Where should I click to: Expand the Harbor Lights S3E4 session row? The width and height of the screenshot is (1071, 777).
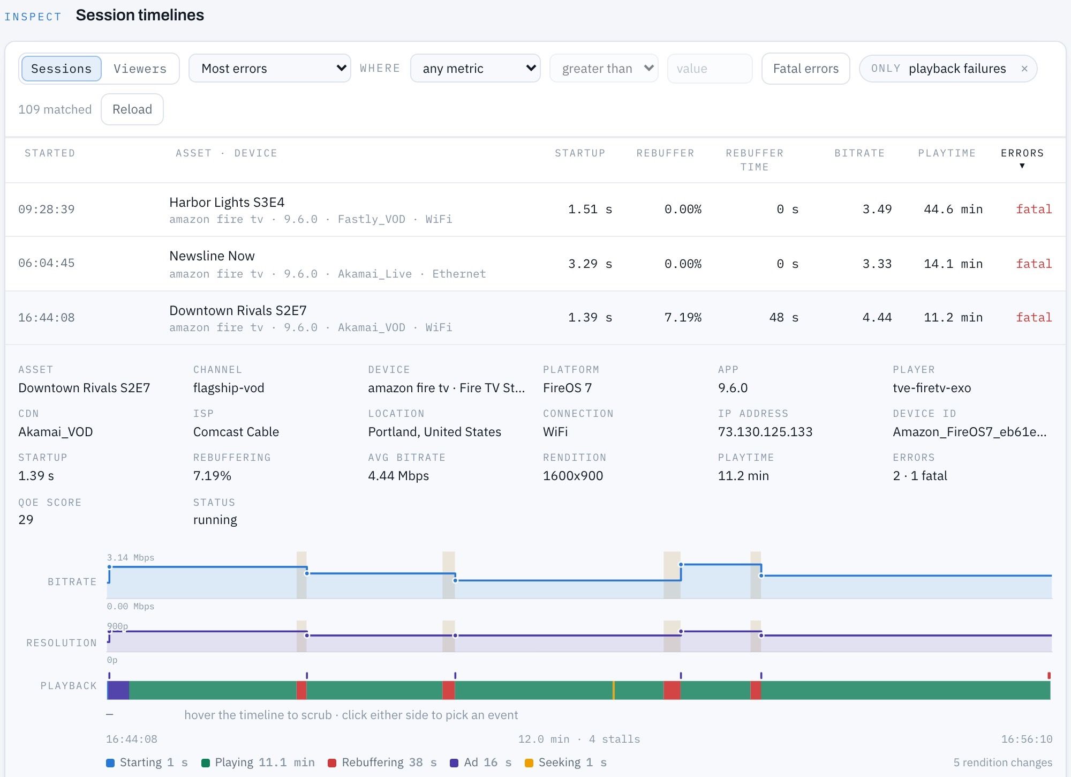[x=535, y=210]
